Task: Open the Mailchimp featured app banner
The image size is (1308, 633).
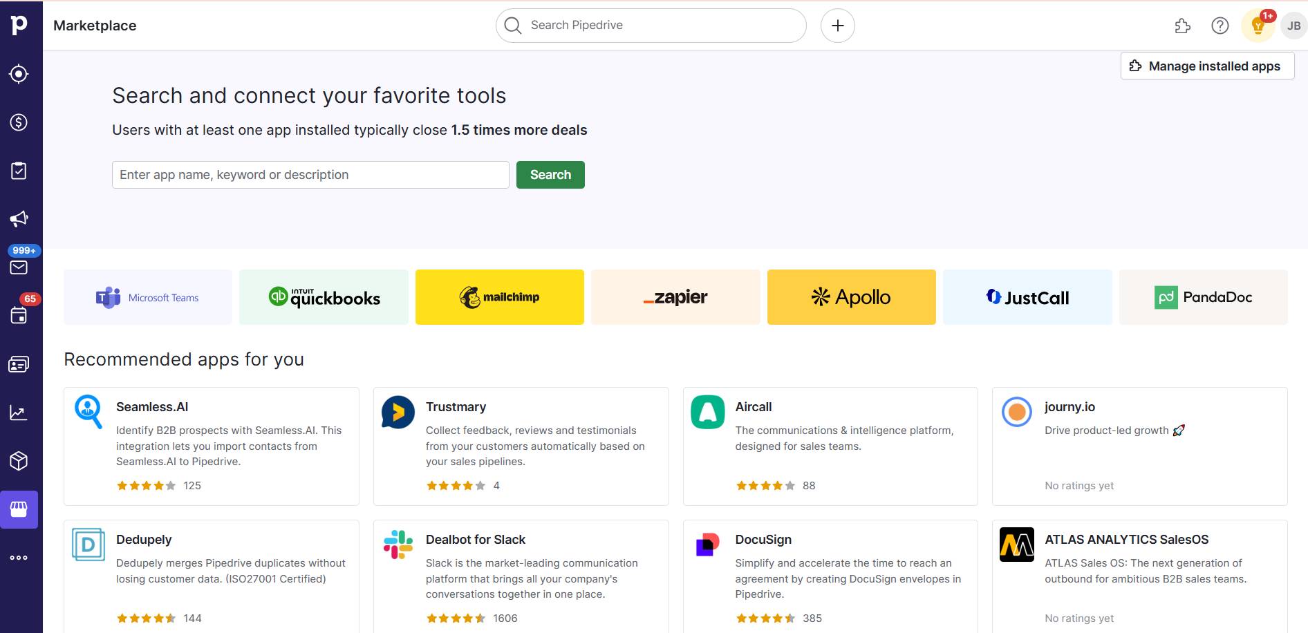Action: point(499,296)
